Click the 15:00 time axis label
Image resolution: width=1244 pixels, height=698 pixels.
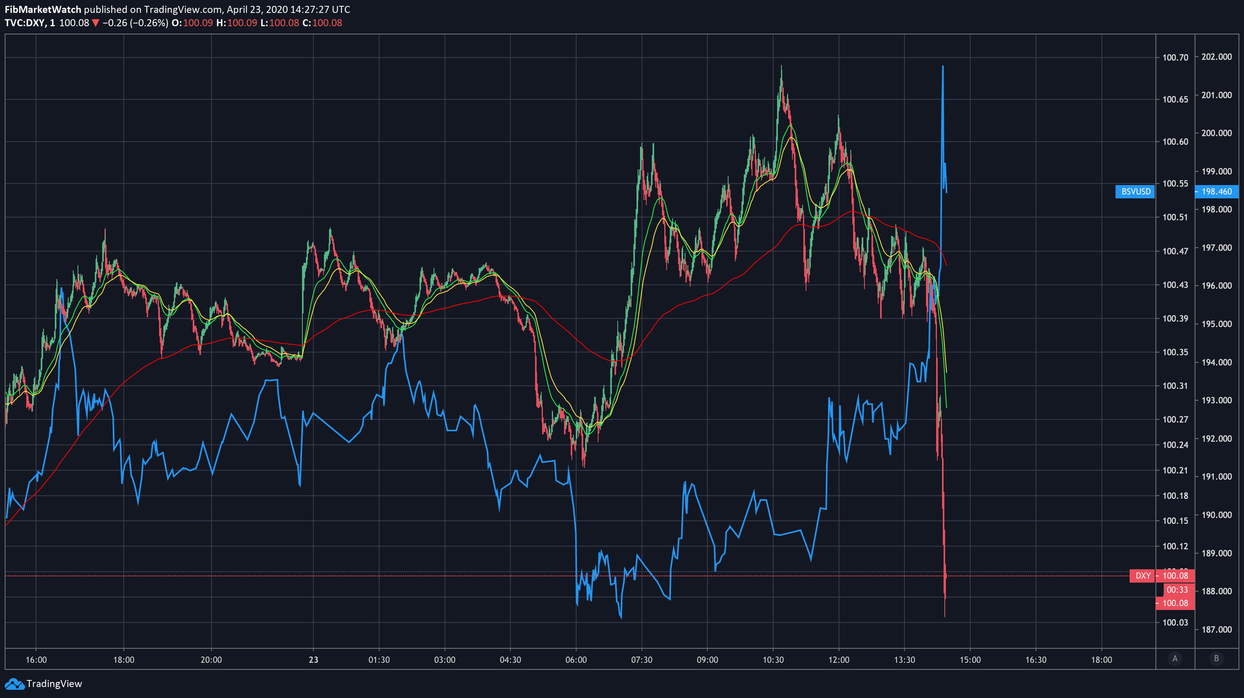tap(970, 659)
